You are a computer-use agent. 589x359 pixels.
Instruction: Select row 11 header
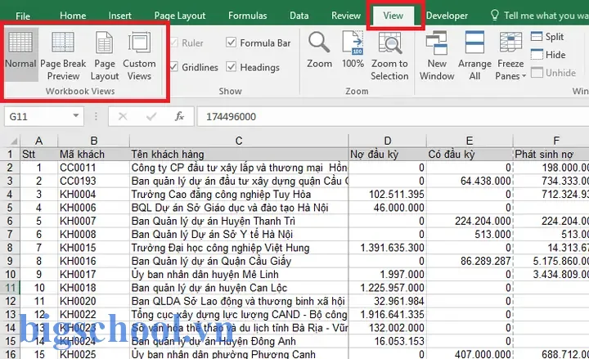pos(10,288)
